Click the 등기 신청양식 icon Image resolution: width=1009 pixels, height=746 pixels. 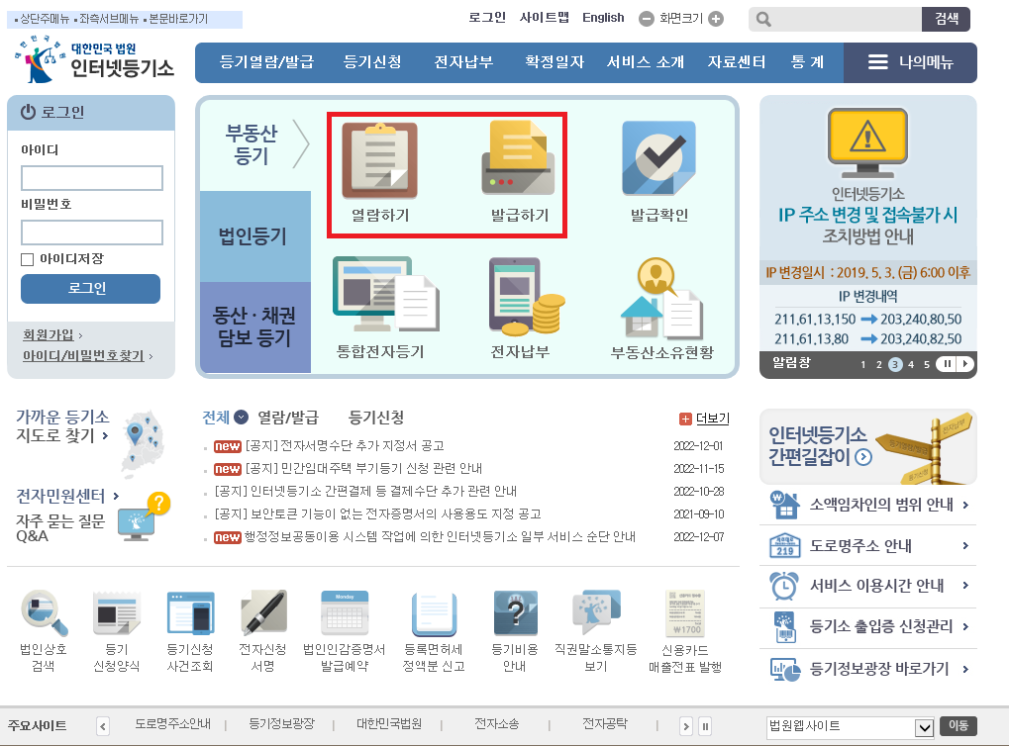(116, 612)
